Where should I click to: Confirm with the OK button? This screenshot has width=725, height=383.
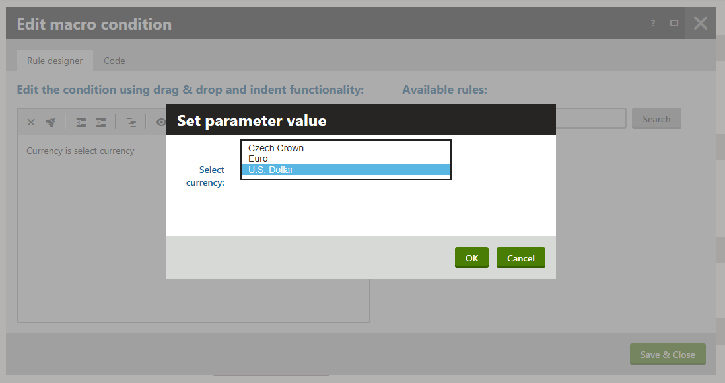point(471,258)
